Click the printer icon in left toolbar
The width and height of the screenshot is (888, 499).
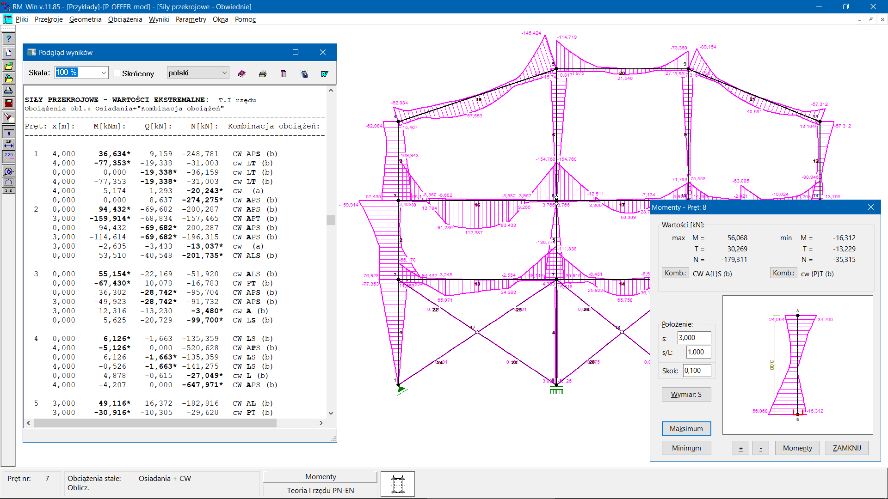8,91
